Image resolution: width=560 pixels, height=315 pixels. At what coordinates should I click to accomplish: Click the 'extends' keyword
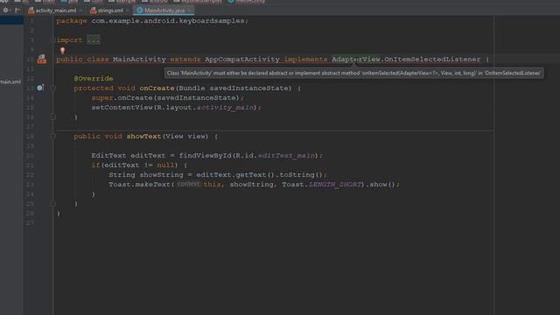tap(185, 59)
